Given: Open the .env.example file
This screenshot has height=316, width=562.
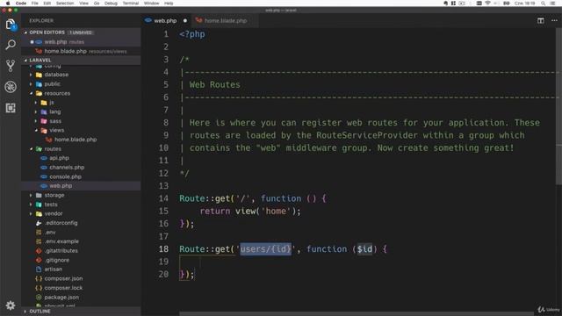Looking at the screenshot, I should [61, 241].
